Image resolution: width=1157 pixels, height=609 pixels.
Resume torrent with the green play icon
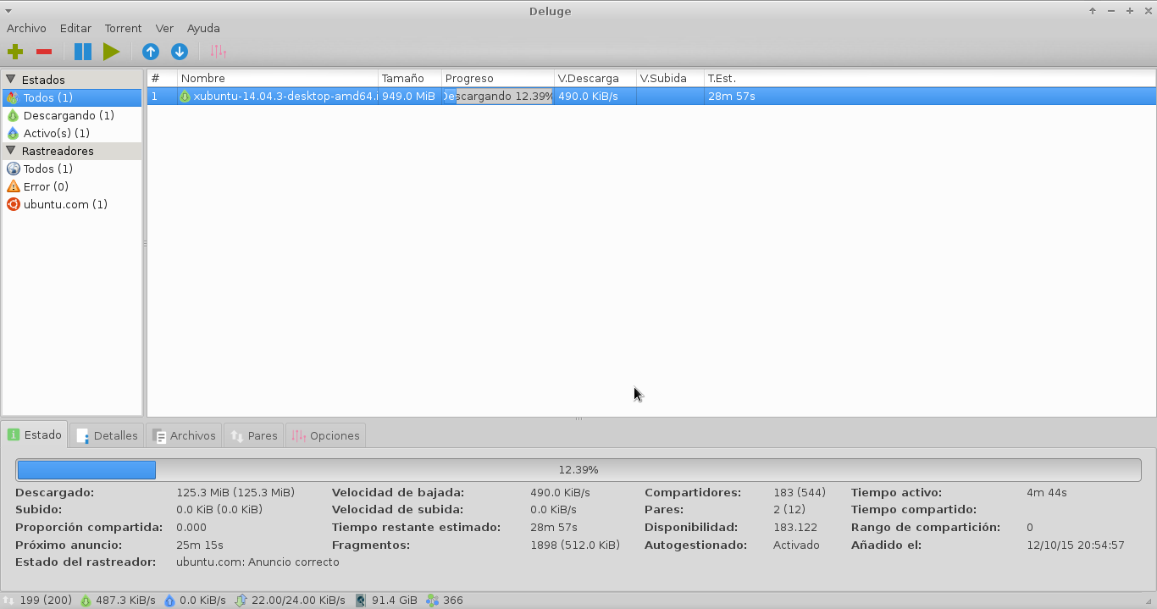coord(111,52)
